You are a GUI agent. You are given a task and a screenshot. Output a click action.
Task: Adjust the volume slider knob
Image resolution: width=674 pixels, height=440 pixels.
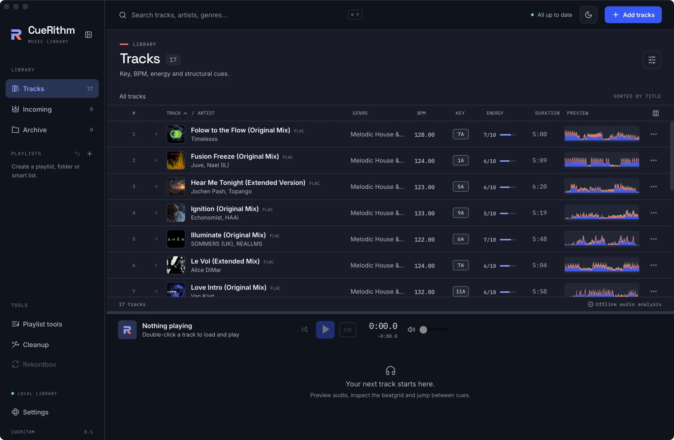pyautogui.click(x=423, y=330)
